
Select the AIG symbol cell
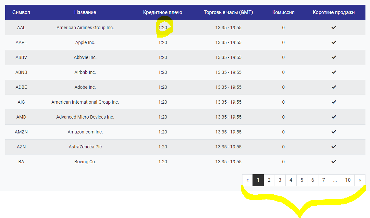click(x=21, y=102)
